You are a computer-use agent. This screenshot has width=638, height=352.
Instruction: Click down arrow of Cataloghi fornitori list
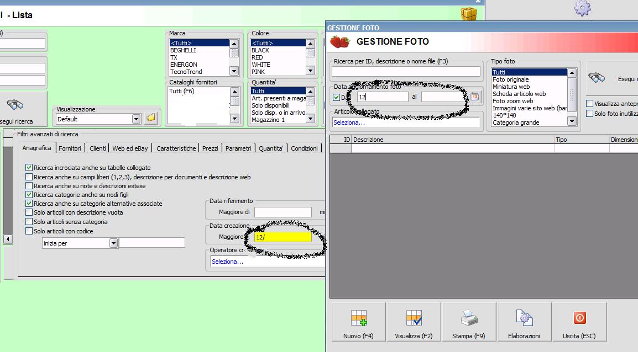234,119
